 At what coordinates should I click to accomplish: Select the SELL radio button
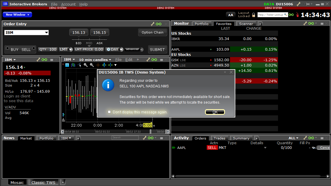click(34, 48)
